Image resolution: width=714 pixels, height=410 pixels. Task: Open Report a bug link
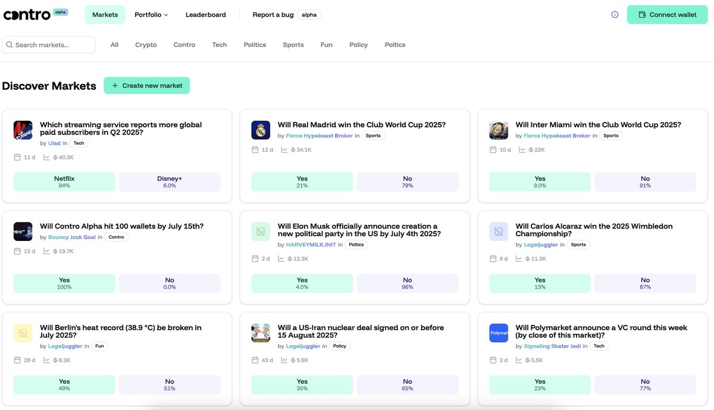pos(273,15)
